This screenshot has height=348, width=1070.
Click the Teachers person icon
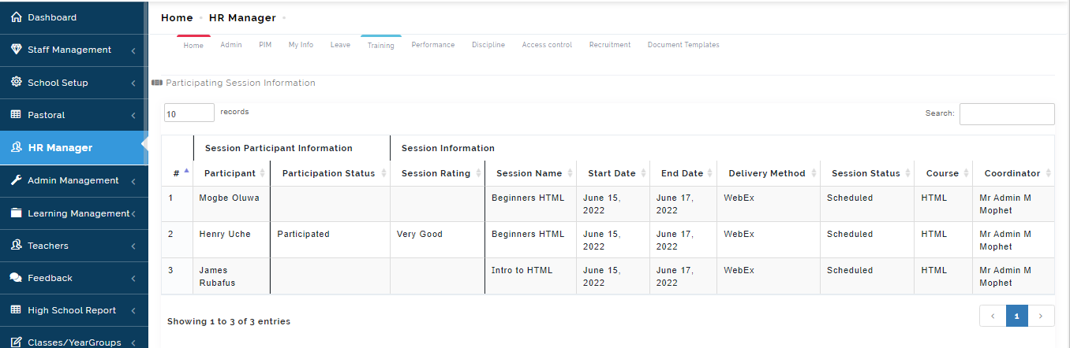16,246
